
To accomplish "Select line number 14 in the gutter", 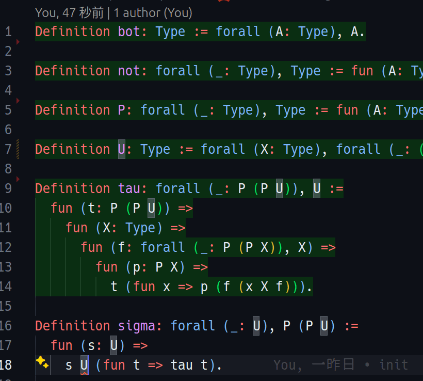I will 6,287.
